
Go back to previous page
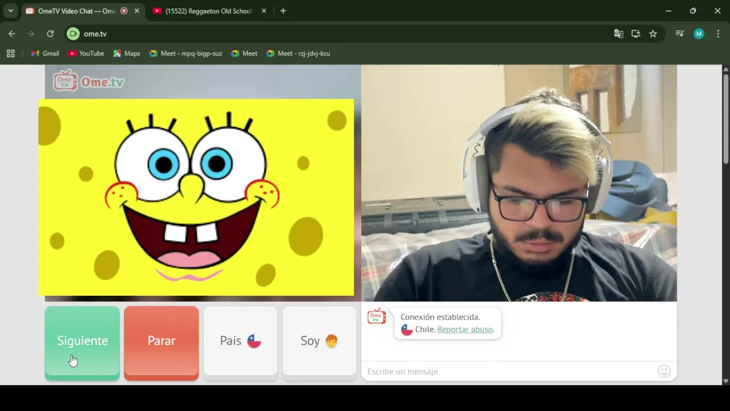12,34
